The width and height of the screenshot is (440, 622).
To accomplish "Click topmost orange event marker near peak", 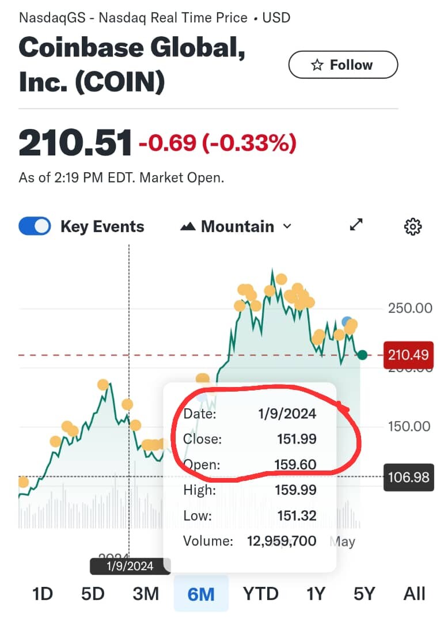I will 281,279.
